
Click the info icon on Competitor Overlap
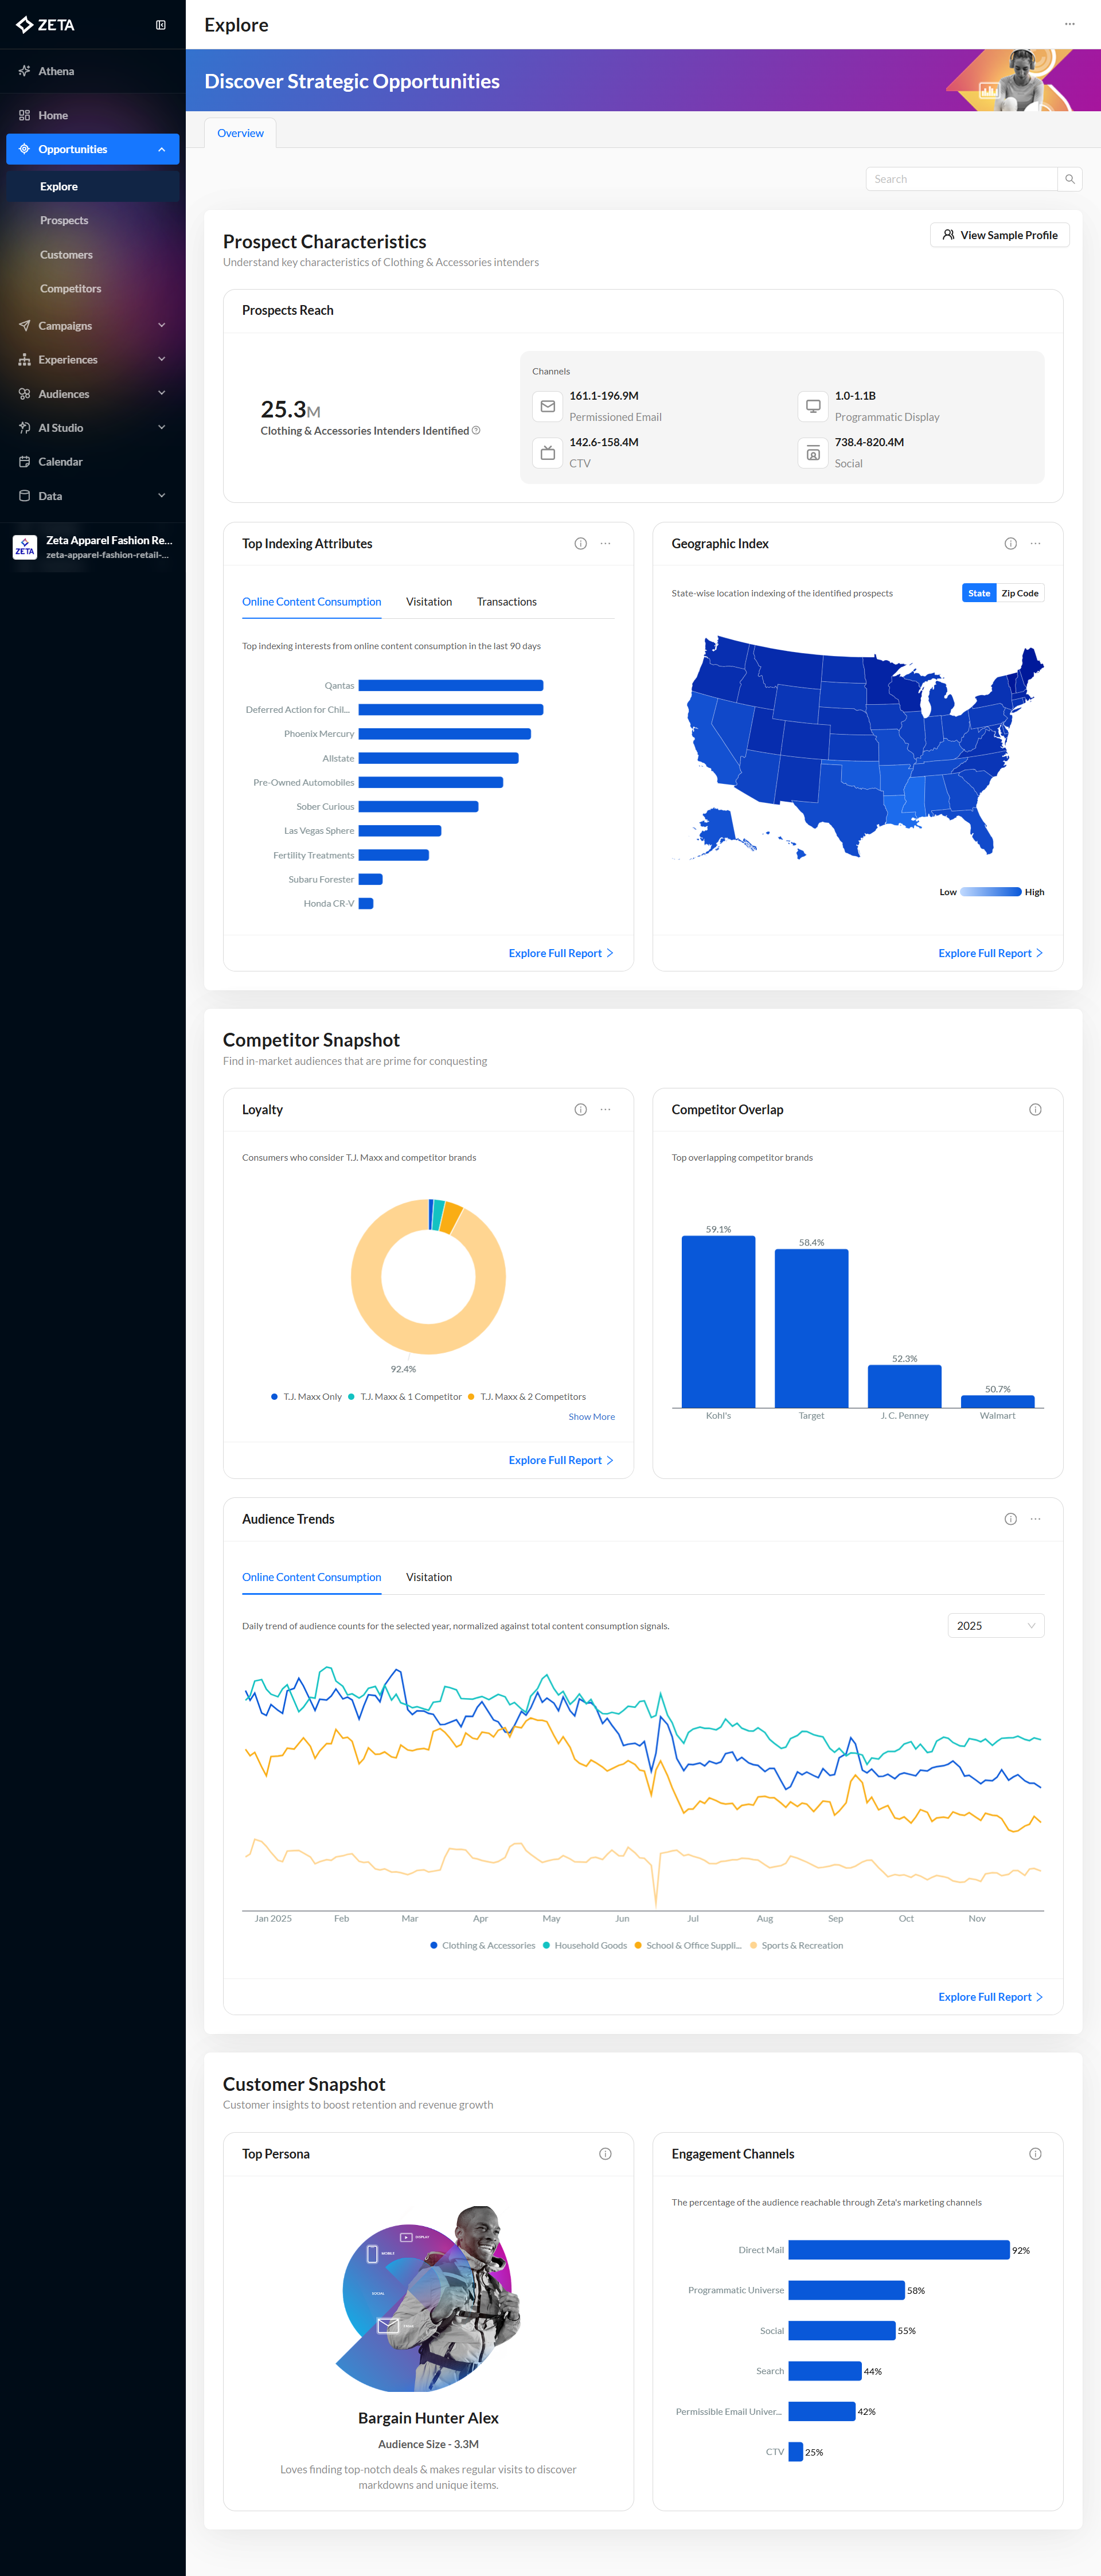[x=1035, y=1110]
